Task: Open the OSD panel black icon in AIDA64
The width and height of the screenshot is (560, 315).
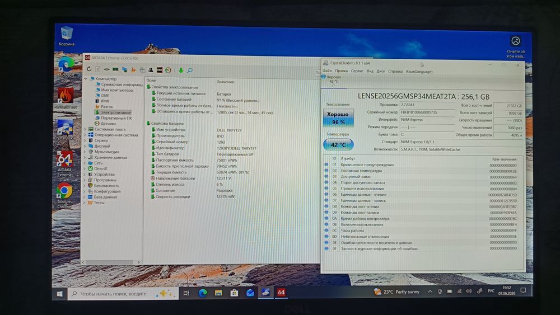Action: (x=159, y=70)
